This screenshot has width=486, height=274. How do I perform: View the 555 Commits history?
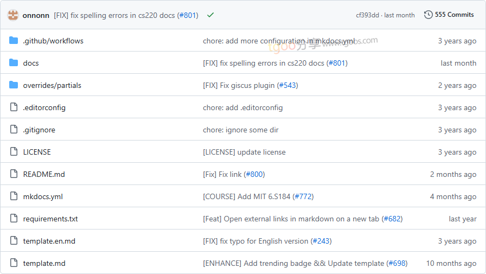click(x=454, y=15)
